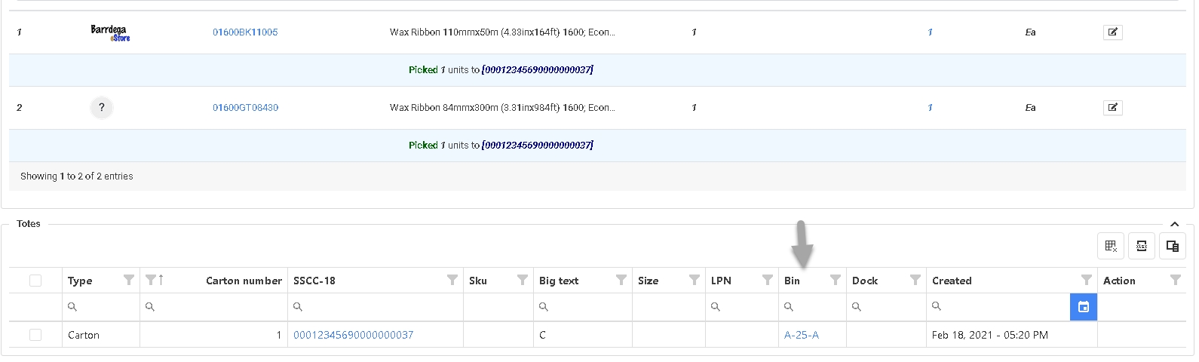The height and width of the screenshot is (362, 1199).
Task: Sort by the Big text column header
Action: point(558,281)
